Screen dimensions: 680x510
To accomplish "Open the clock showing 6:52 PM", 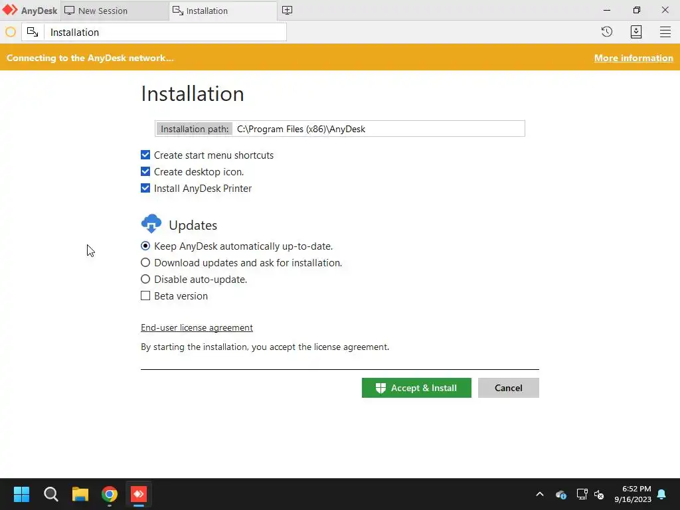I will coord(633,494).
